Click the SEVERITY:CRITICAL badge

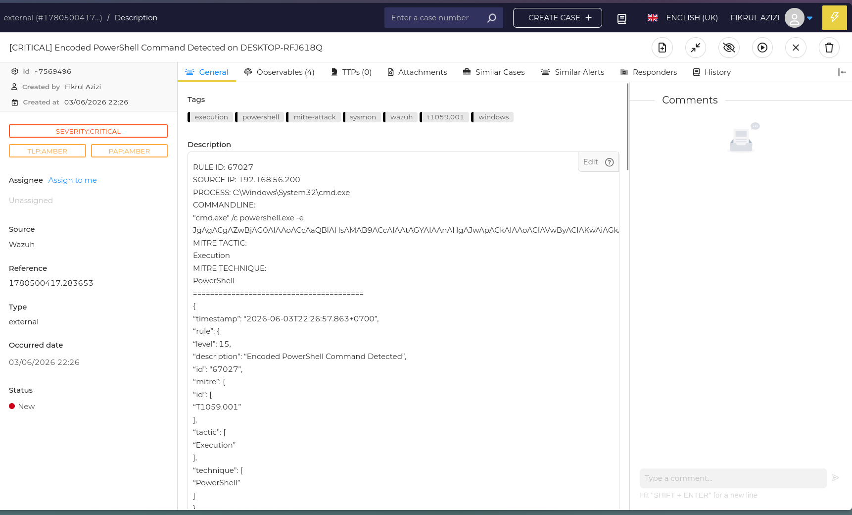tap(88, 131)
